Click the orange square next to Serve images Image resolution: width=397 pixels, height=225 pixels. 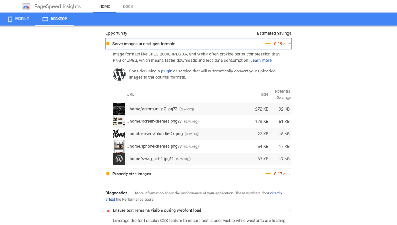[x=108, y=44]
